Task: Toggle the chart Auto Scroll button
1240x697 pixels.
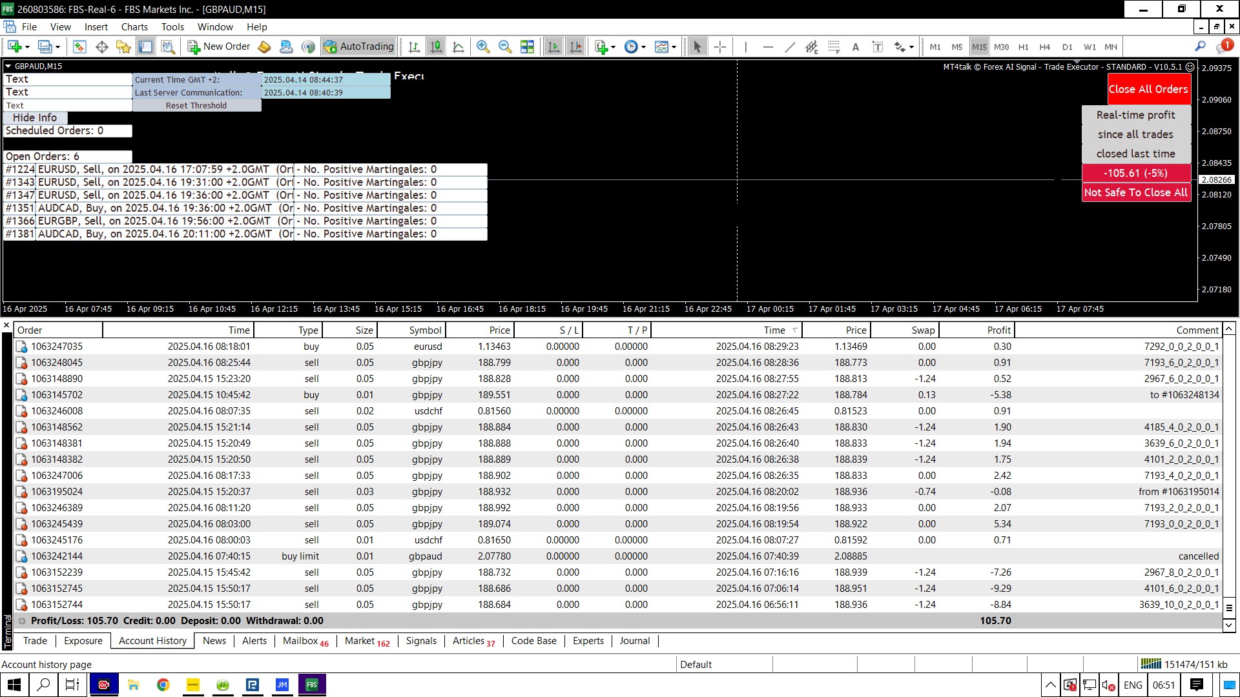Action: coord(553,46)
